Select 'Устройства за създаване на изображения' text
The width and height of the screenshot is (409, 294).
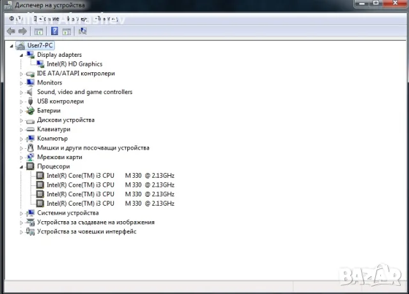[x=96, y=222]
